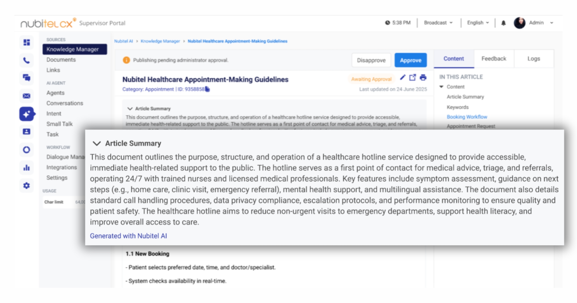Edit the article using the pencil icon
Image resolution: width=577 pixels, height=303 pixels.
point(403,78)
